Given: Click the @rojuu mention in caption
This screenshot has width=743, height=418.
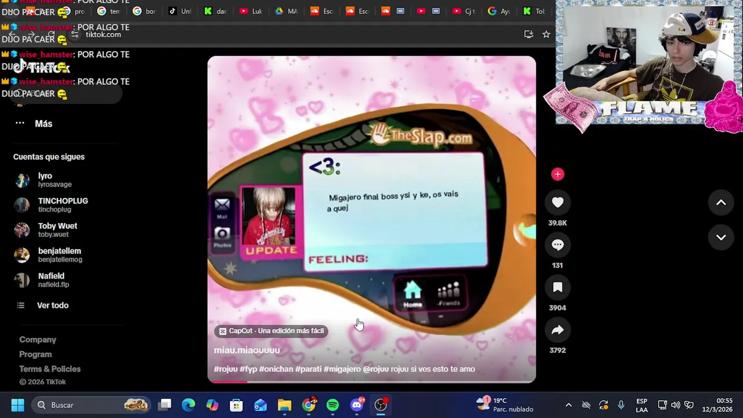Looking at the screenshot, I should (x=376, y=369).
